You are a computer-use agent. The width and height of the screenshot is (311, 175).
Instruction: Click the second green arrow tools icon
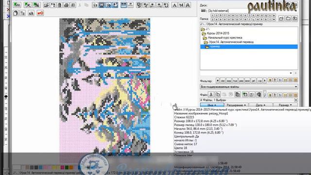28,5
